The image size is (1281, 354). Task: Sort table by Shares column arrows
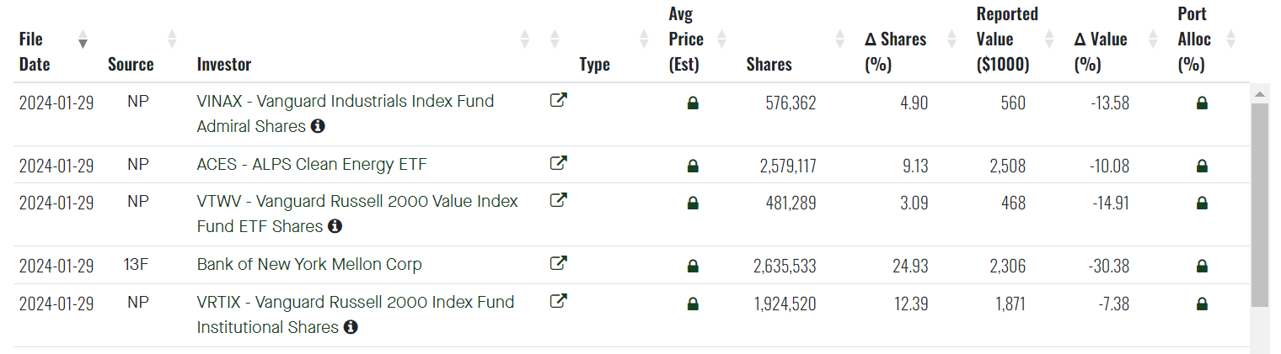[839, 39]
